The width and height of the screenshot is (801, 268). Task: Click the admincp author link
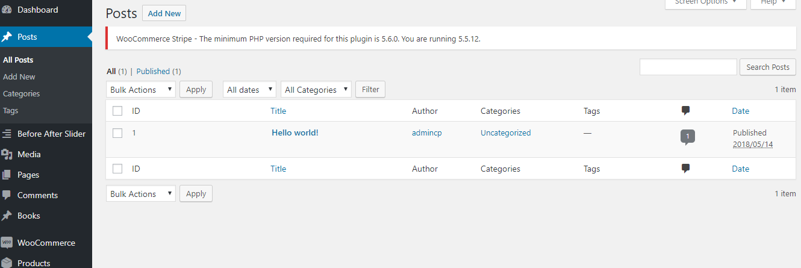click(x=427, y=133)
